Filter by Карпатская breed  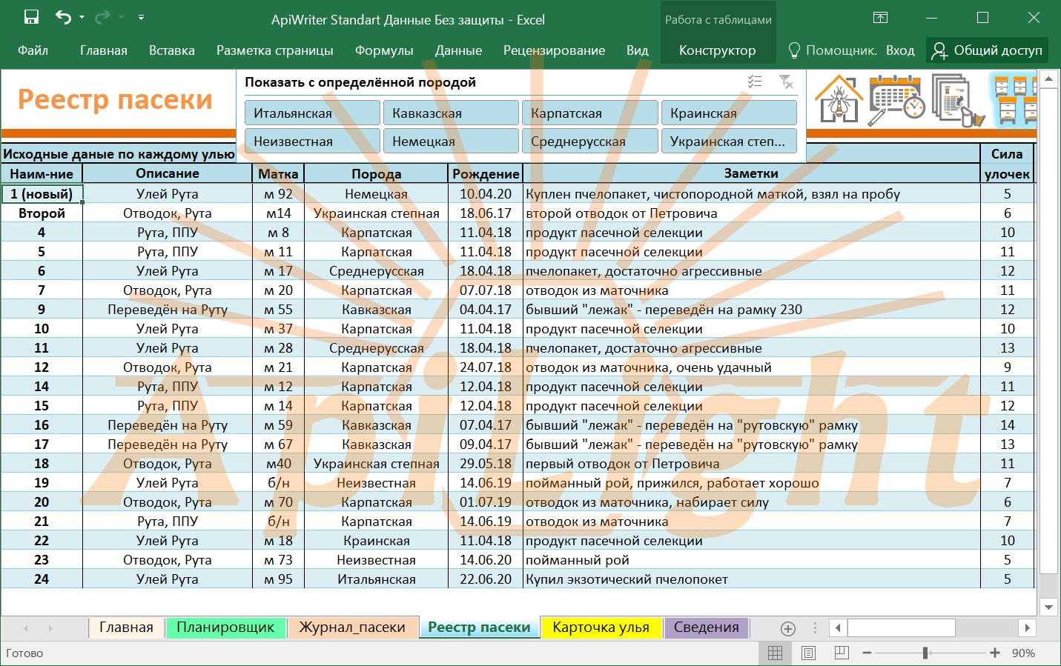589,113
